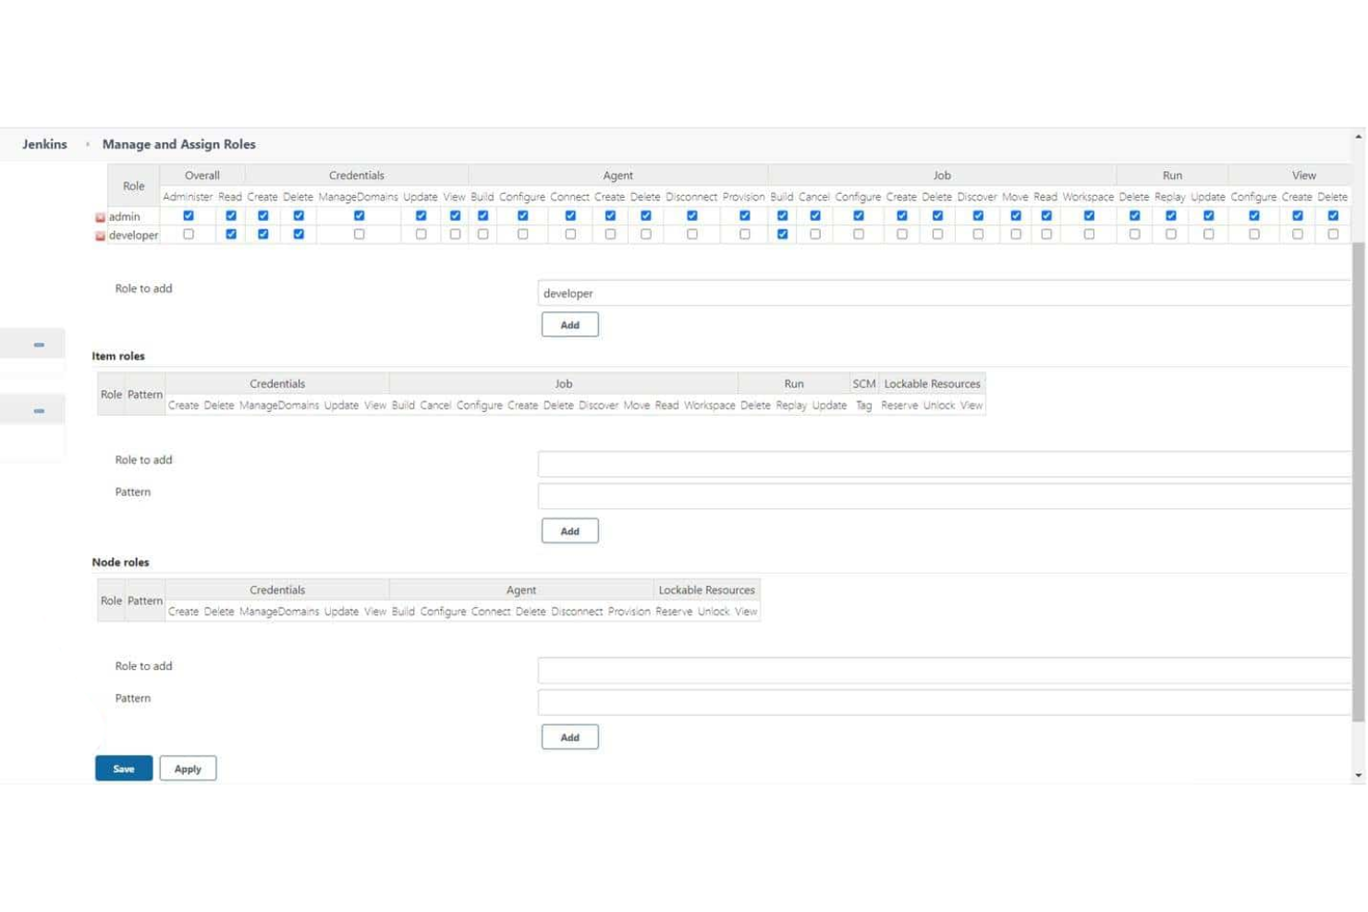The width and height of the screenshot is (1368, 912).
Task: Click the lower blue icon in the left sidebar
Action: click(38, 408)
